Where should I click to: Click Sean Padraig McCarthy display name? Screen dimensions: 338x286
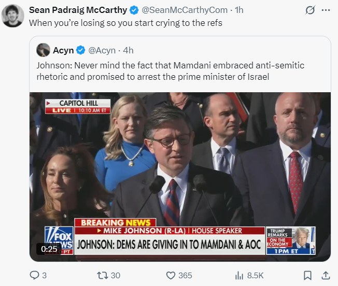click(77, 10)
